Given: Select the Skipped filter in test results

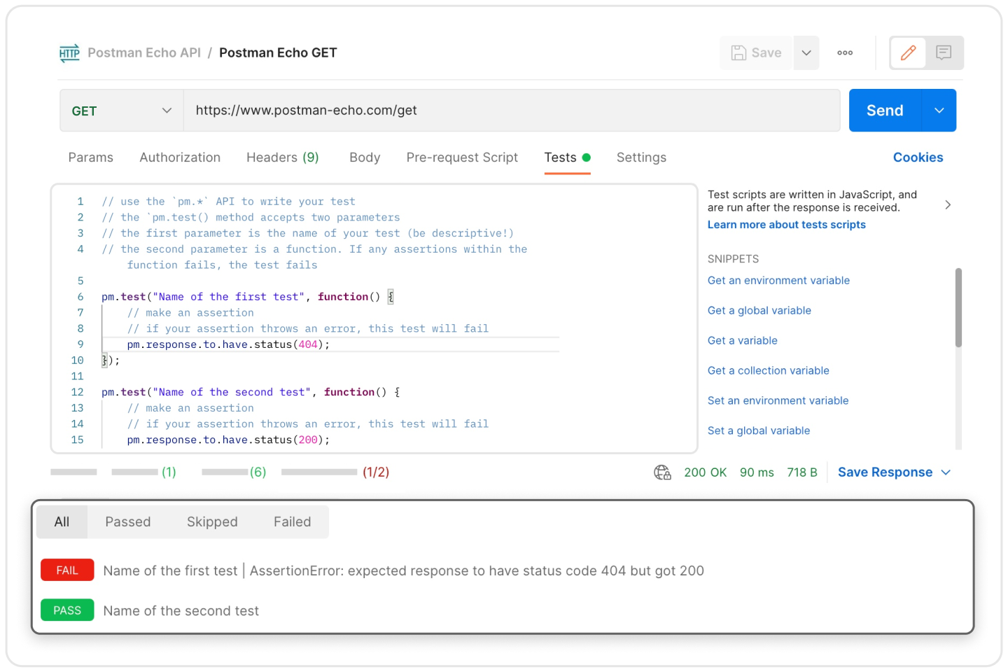Looking at the screenshot, I should [212, 521].
